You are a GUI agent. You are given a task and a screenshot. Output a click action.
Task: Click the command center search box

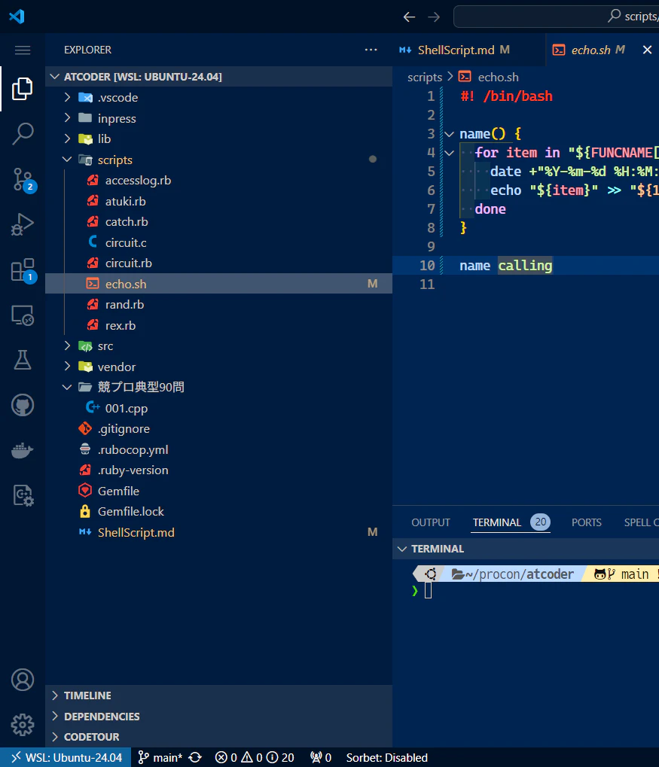(556, 17)
